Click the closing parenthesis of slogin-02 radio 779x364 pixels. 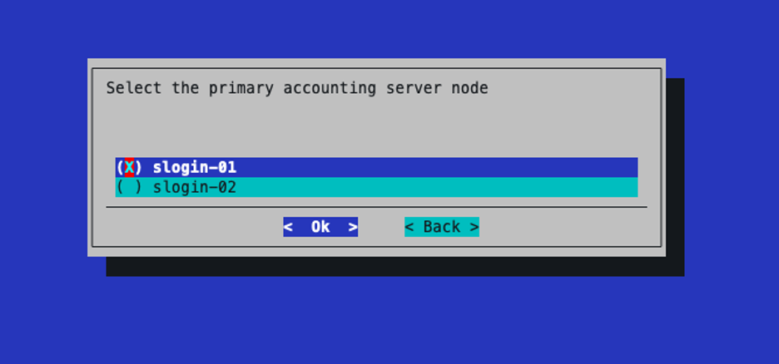click(139, 188)
